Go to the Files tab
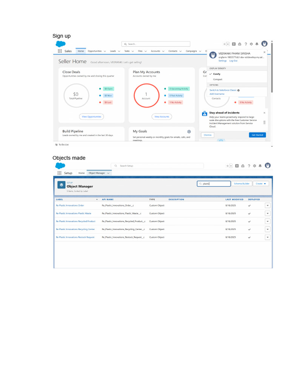Image resolution: width=290 pixels, height=386 pixels. click(x=140, y=51)
